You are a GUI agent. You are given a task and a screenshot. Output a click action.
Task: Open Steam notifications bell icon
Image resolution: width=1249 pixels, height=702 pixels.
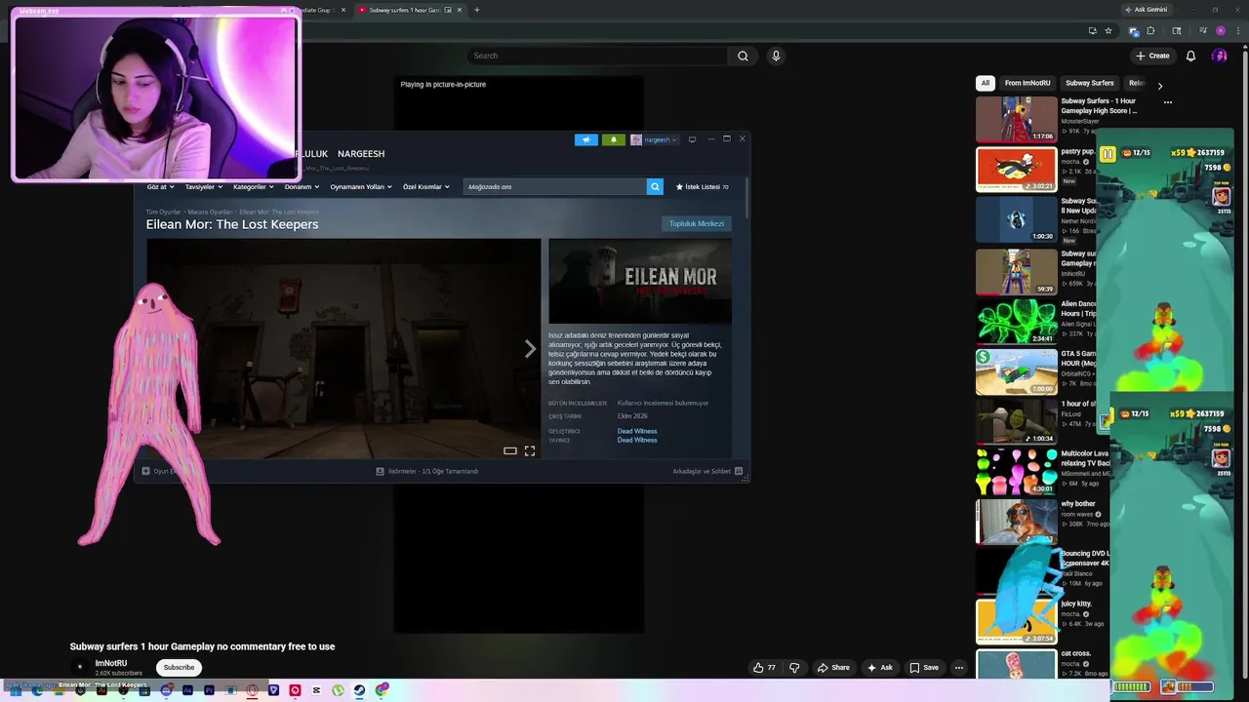(x=614, y=139)
